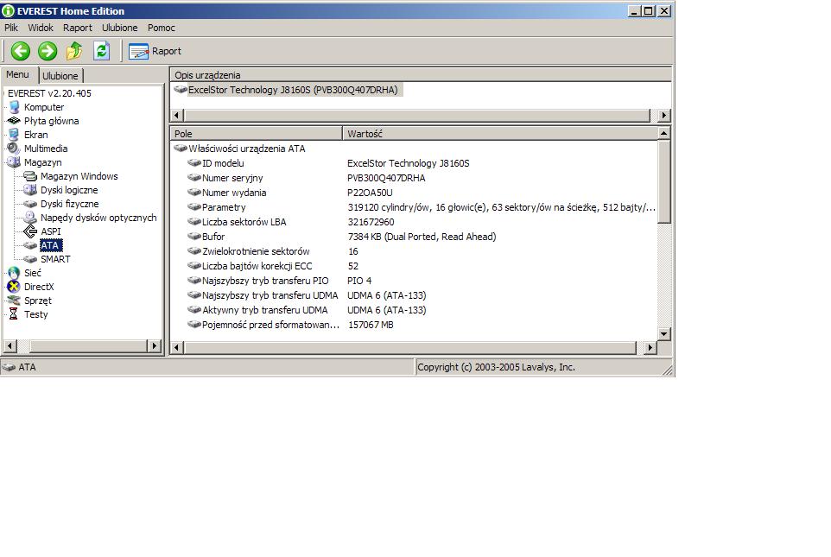Select the Sieć network icon
The width and height of the screenshot is (831, 557).
[15, 273]
